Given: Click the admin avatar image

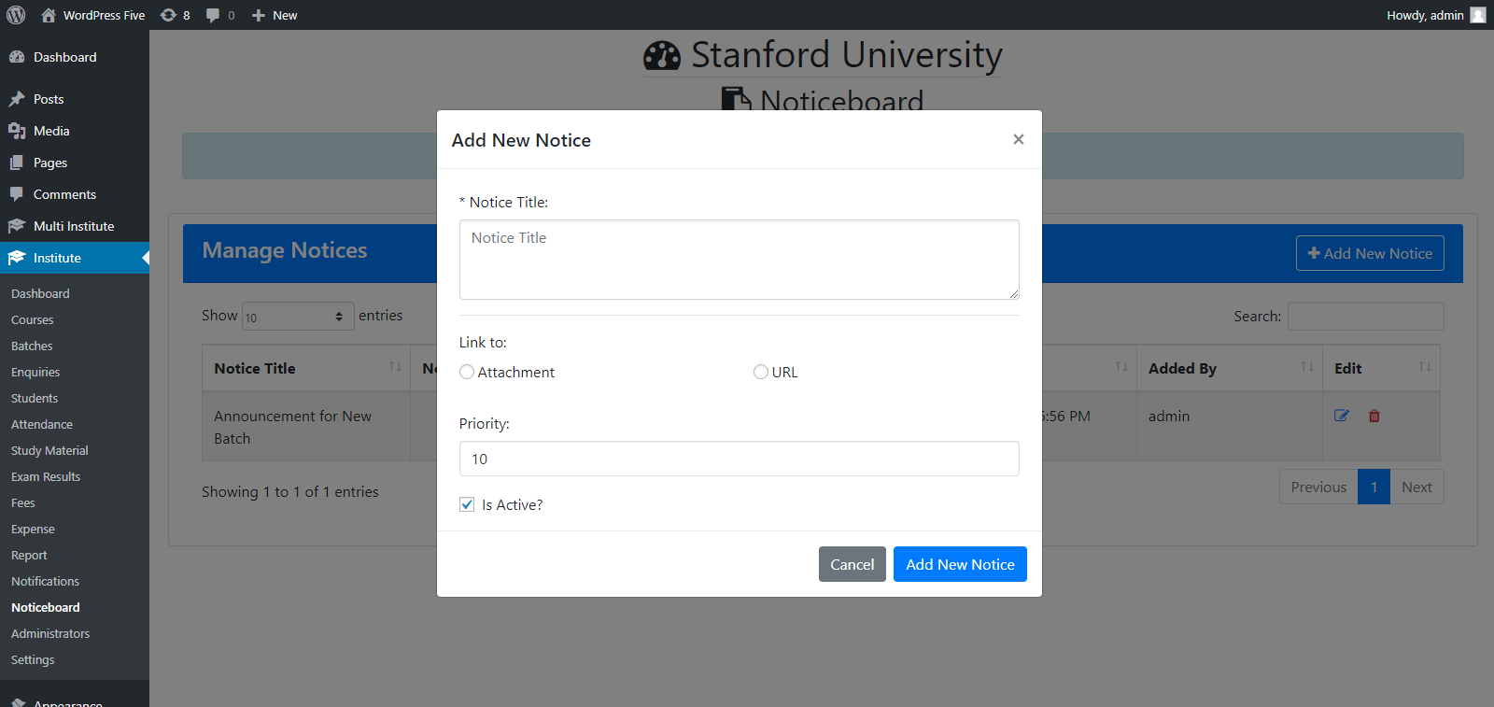Looking at the screenshot, I should pos(1478,15).
